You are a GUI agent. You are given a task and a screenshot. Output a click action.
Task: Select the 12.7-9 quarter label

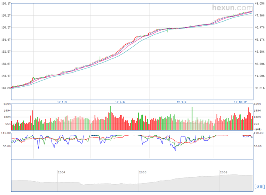pos(182,102)
